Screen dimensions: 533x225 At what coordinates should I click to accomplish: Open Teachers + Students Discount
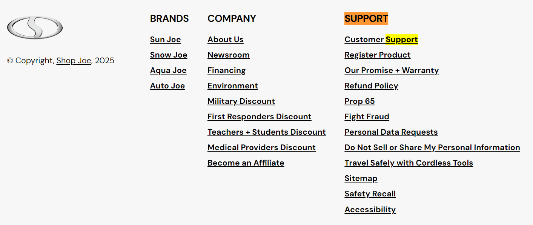click(267, 132)
